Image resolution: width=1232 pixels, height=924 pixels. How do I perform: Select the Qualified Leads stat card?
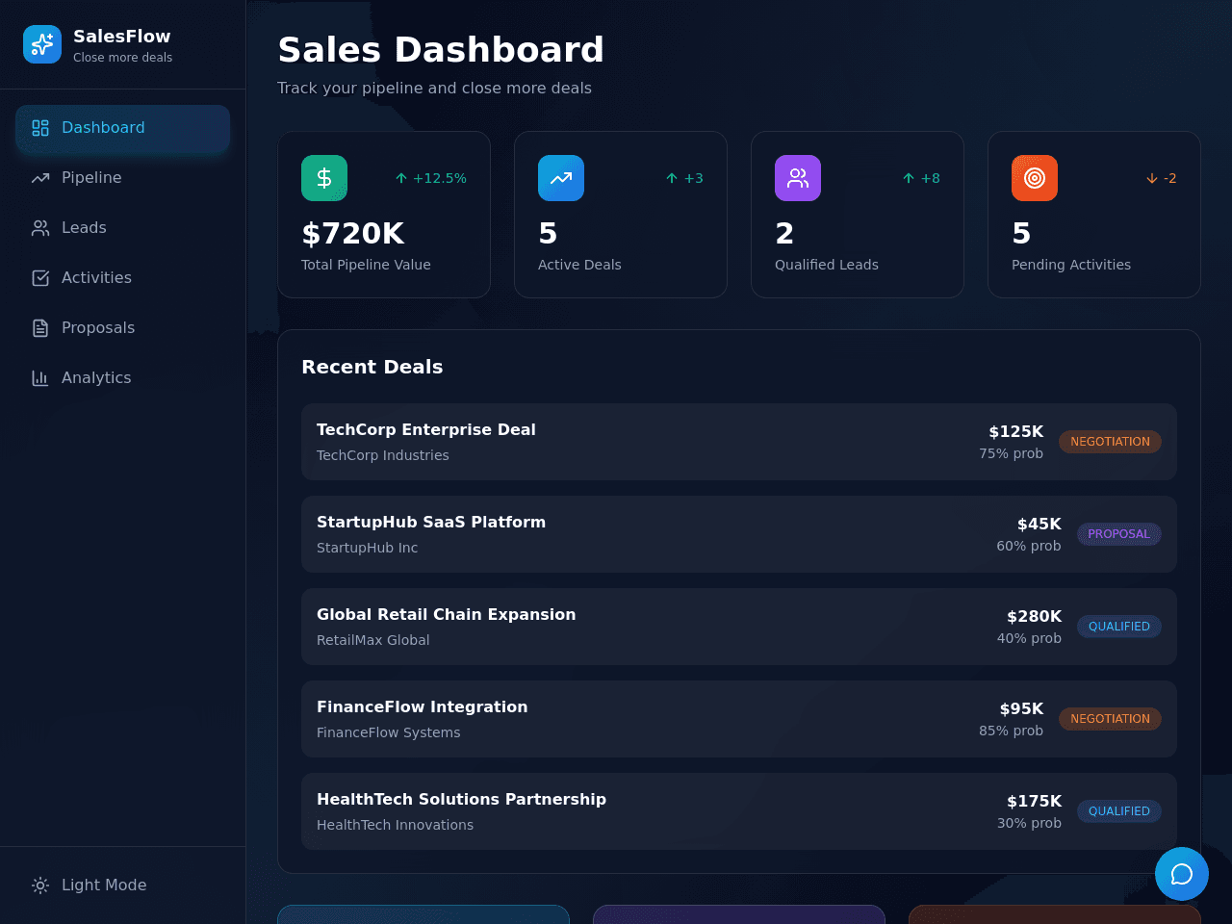point(858,215)
